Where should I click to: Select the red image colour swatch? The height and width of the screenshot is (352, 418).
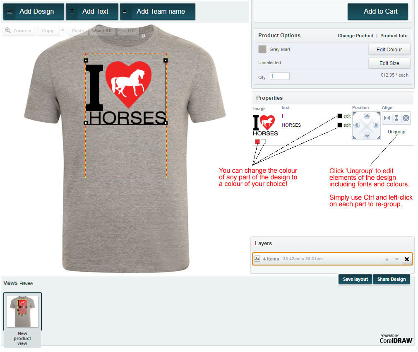pos(257,142)
